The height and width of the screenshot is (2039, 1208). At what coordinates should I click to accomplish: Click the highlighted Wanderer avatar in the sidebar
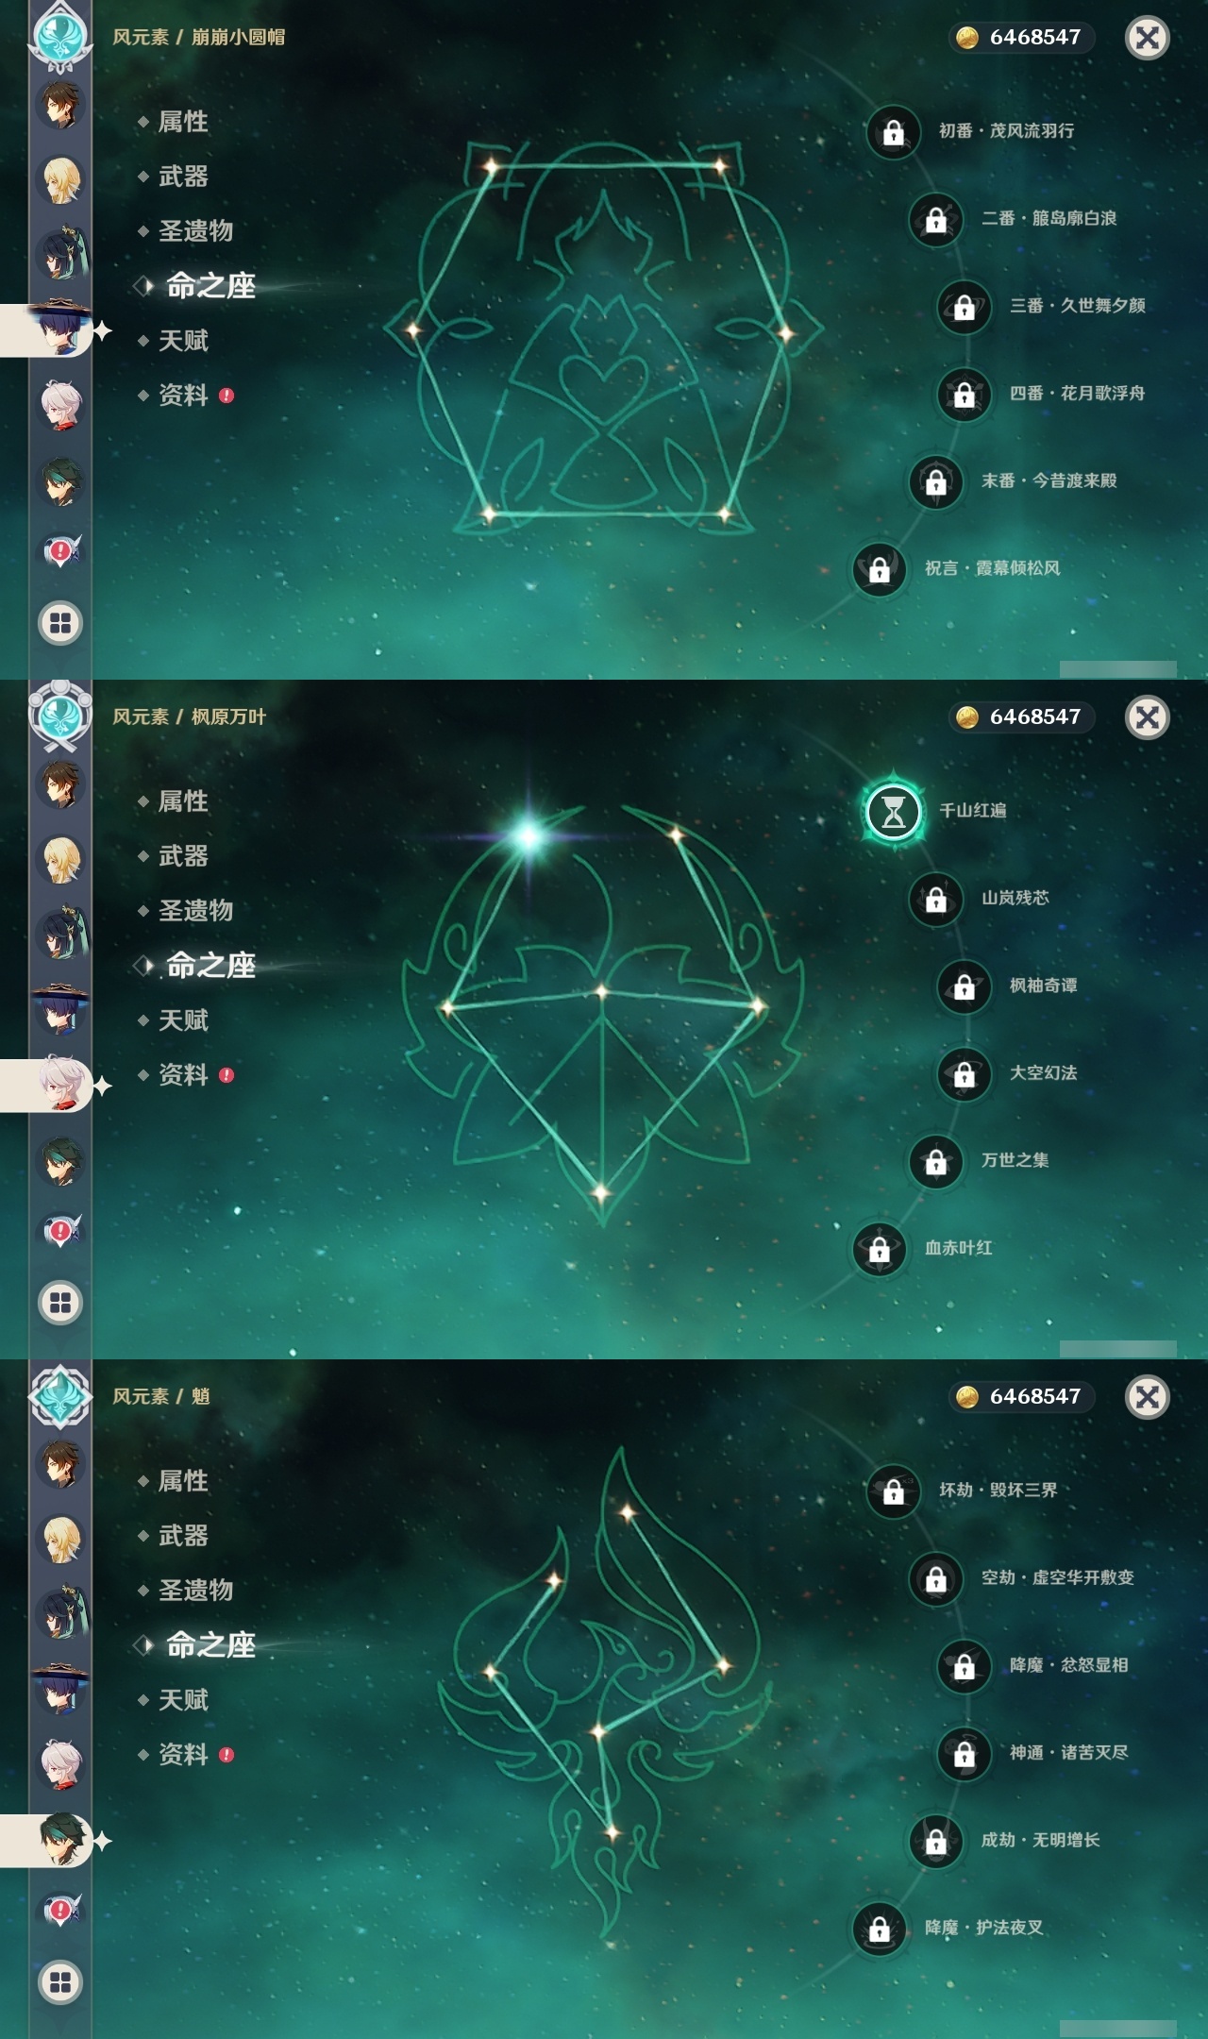60,329
